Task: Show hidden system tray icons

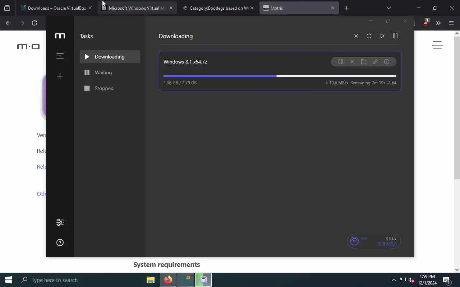Action: 394,280
